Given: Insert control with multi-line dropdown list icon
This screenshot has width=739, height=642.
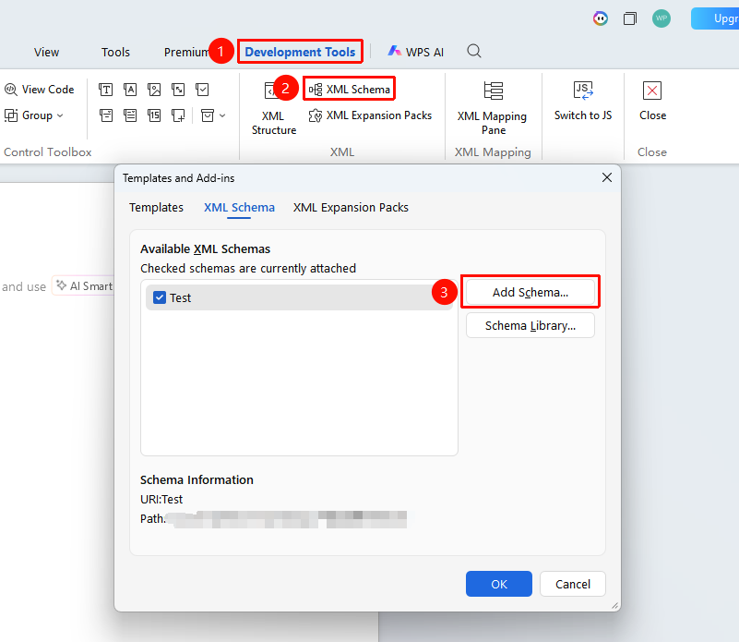Looking at the screenshot, I should [x=130, y=115].
